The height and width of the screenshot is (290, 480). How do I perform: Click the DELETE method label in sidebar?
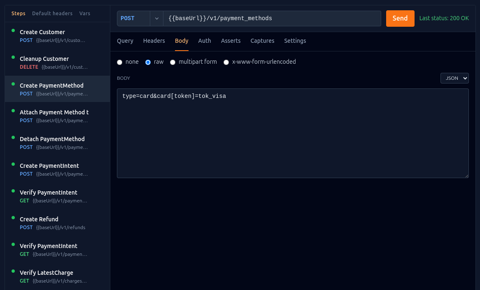[x=29, y=67]
